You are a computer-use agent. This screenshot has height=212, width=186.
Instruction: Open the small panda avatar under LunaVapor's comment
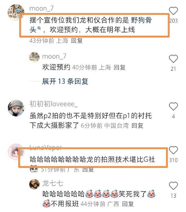(34, 169)
